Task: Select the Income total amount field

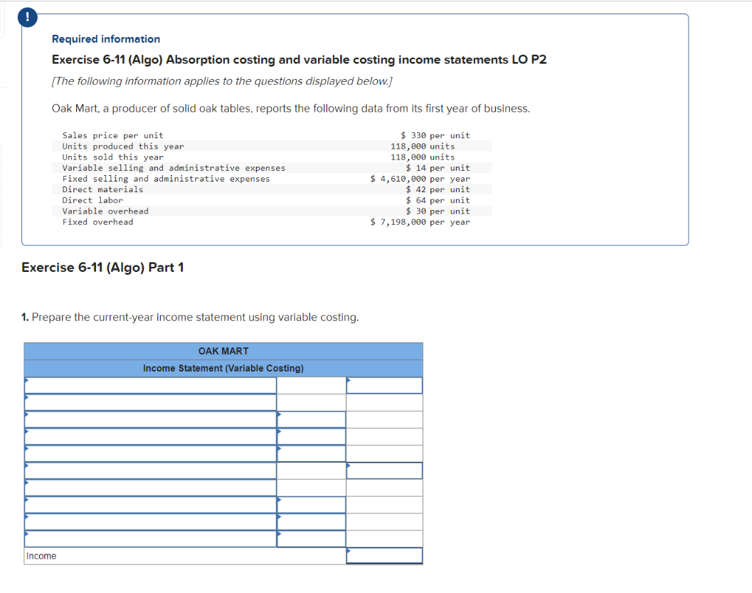Action: point(384,555)
